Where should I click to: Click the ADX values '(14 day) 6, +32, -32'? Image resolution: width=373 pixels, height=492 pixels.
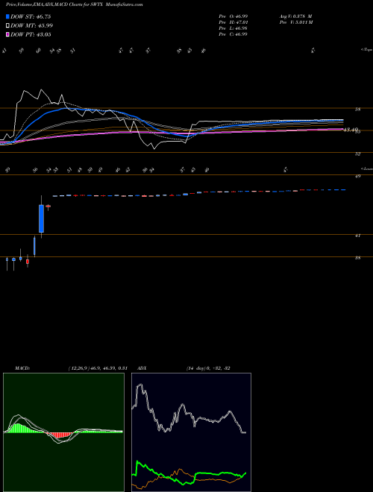(x=208, y=368)
